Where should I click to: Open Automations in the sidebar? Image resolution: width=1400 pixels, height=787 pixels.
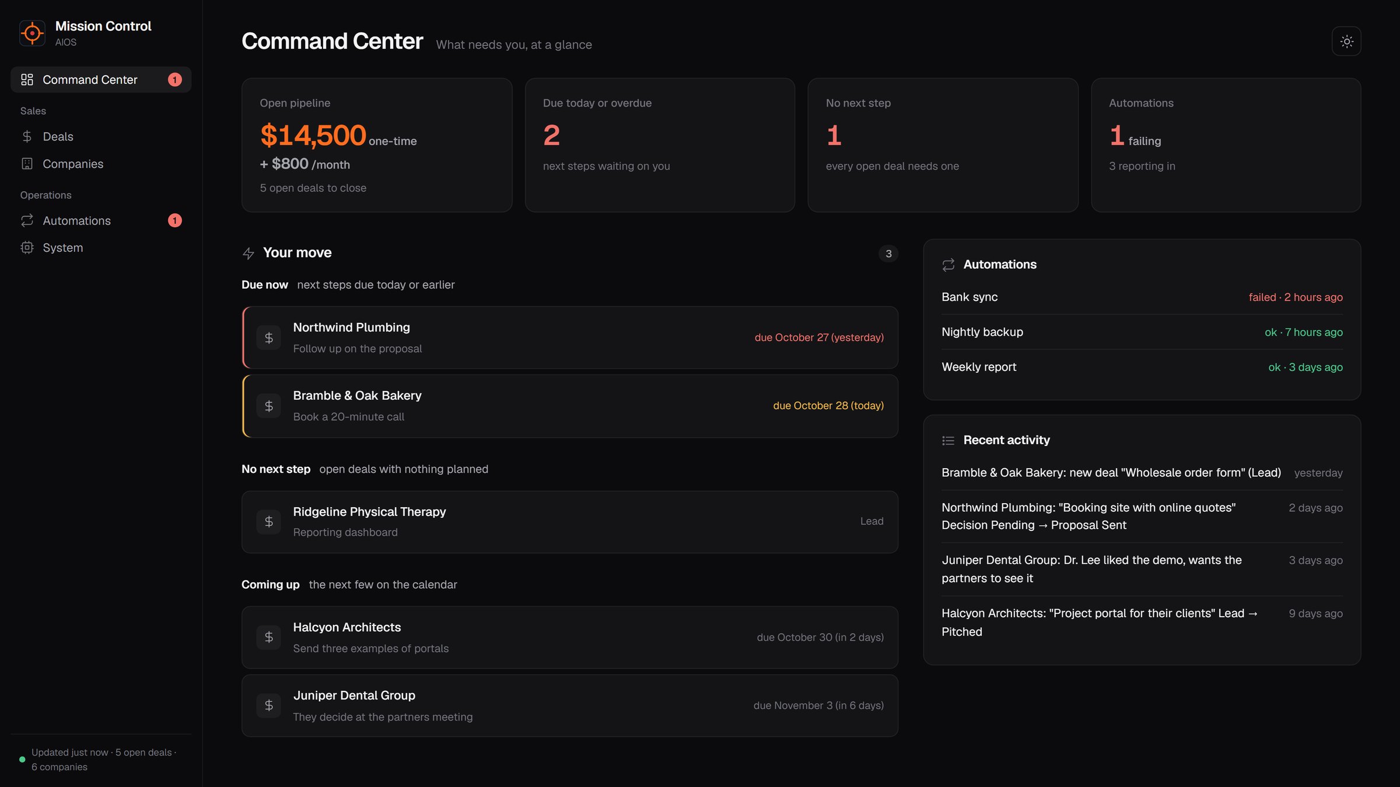click(101, 220)
